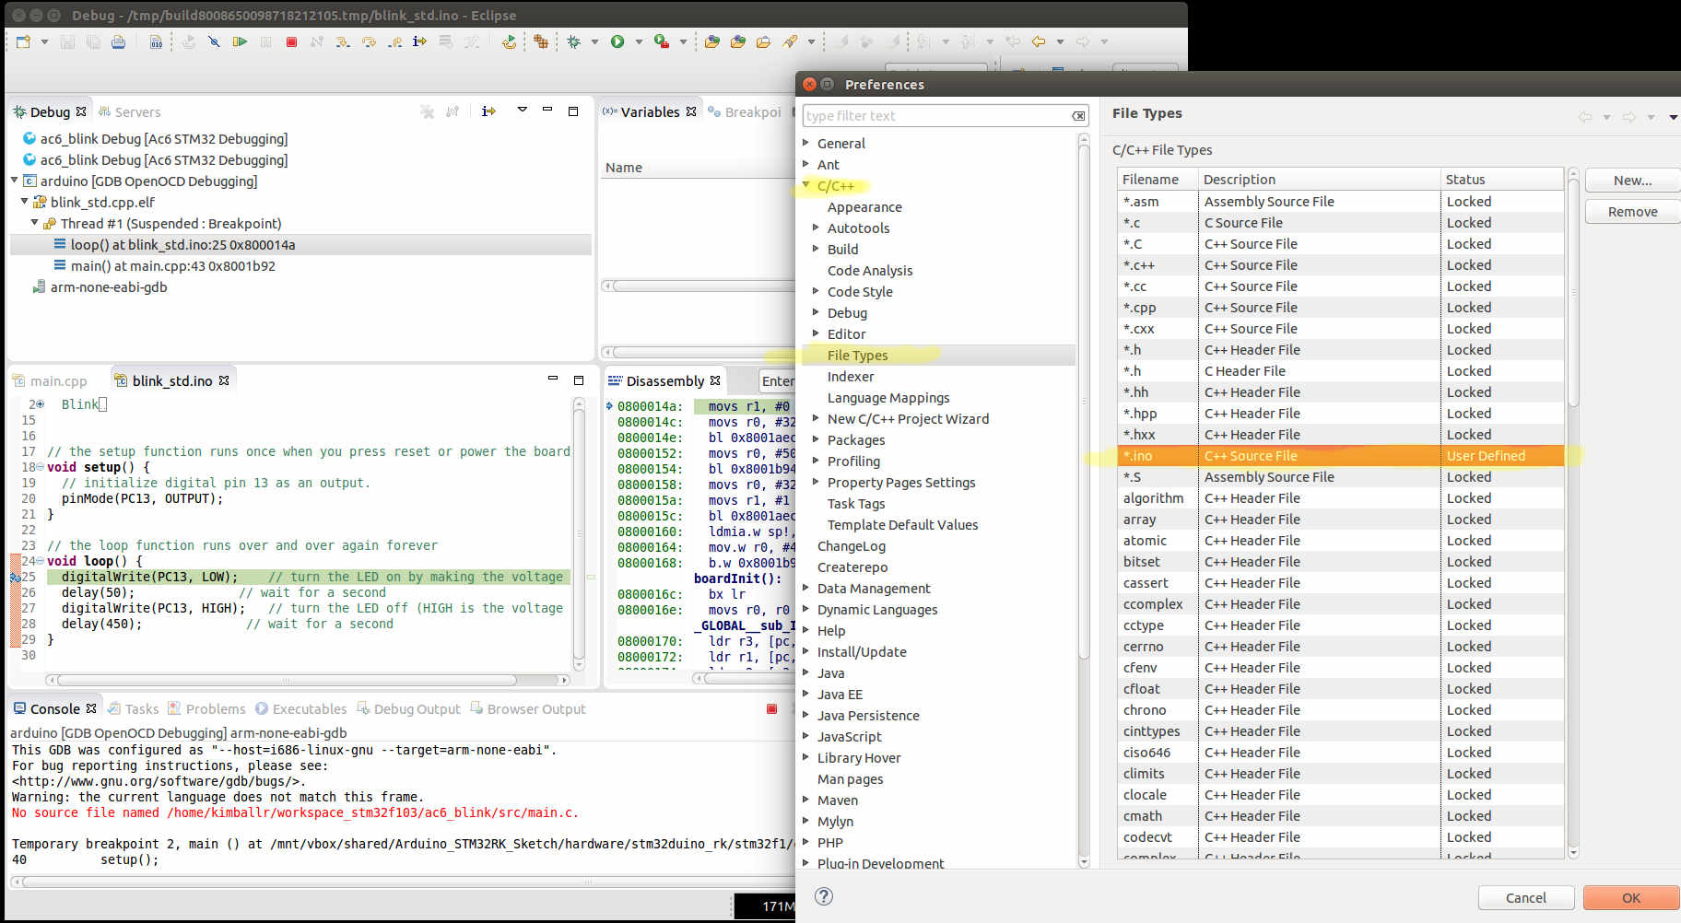Viewport: 1681px width, 923px height.
Task: Open the main.cpp editor tab
Action: 51,380
